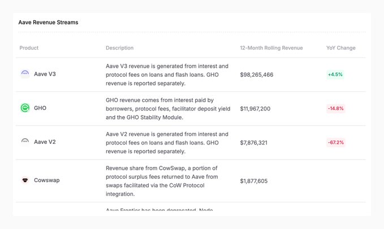Select the YoY Change column header
Screen dimensions: 384x229
340,48
